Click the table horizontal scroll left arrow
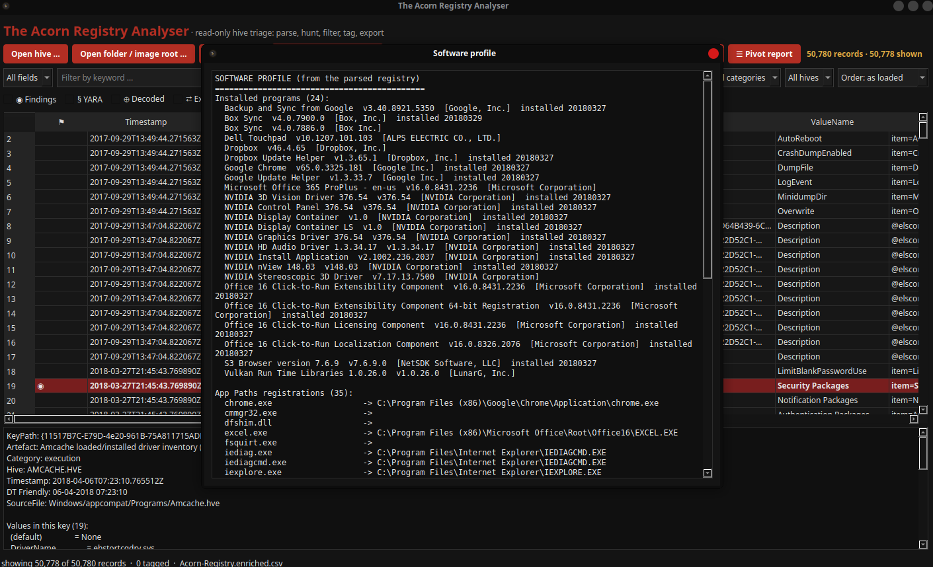Image resolution: width=933 pixels, height=567 pixels. point(9,419)
